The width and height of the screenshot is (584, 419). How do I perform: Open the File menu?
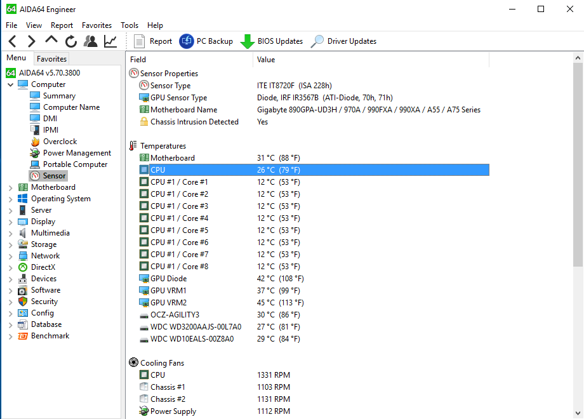click(11, 25)
